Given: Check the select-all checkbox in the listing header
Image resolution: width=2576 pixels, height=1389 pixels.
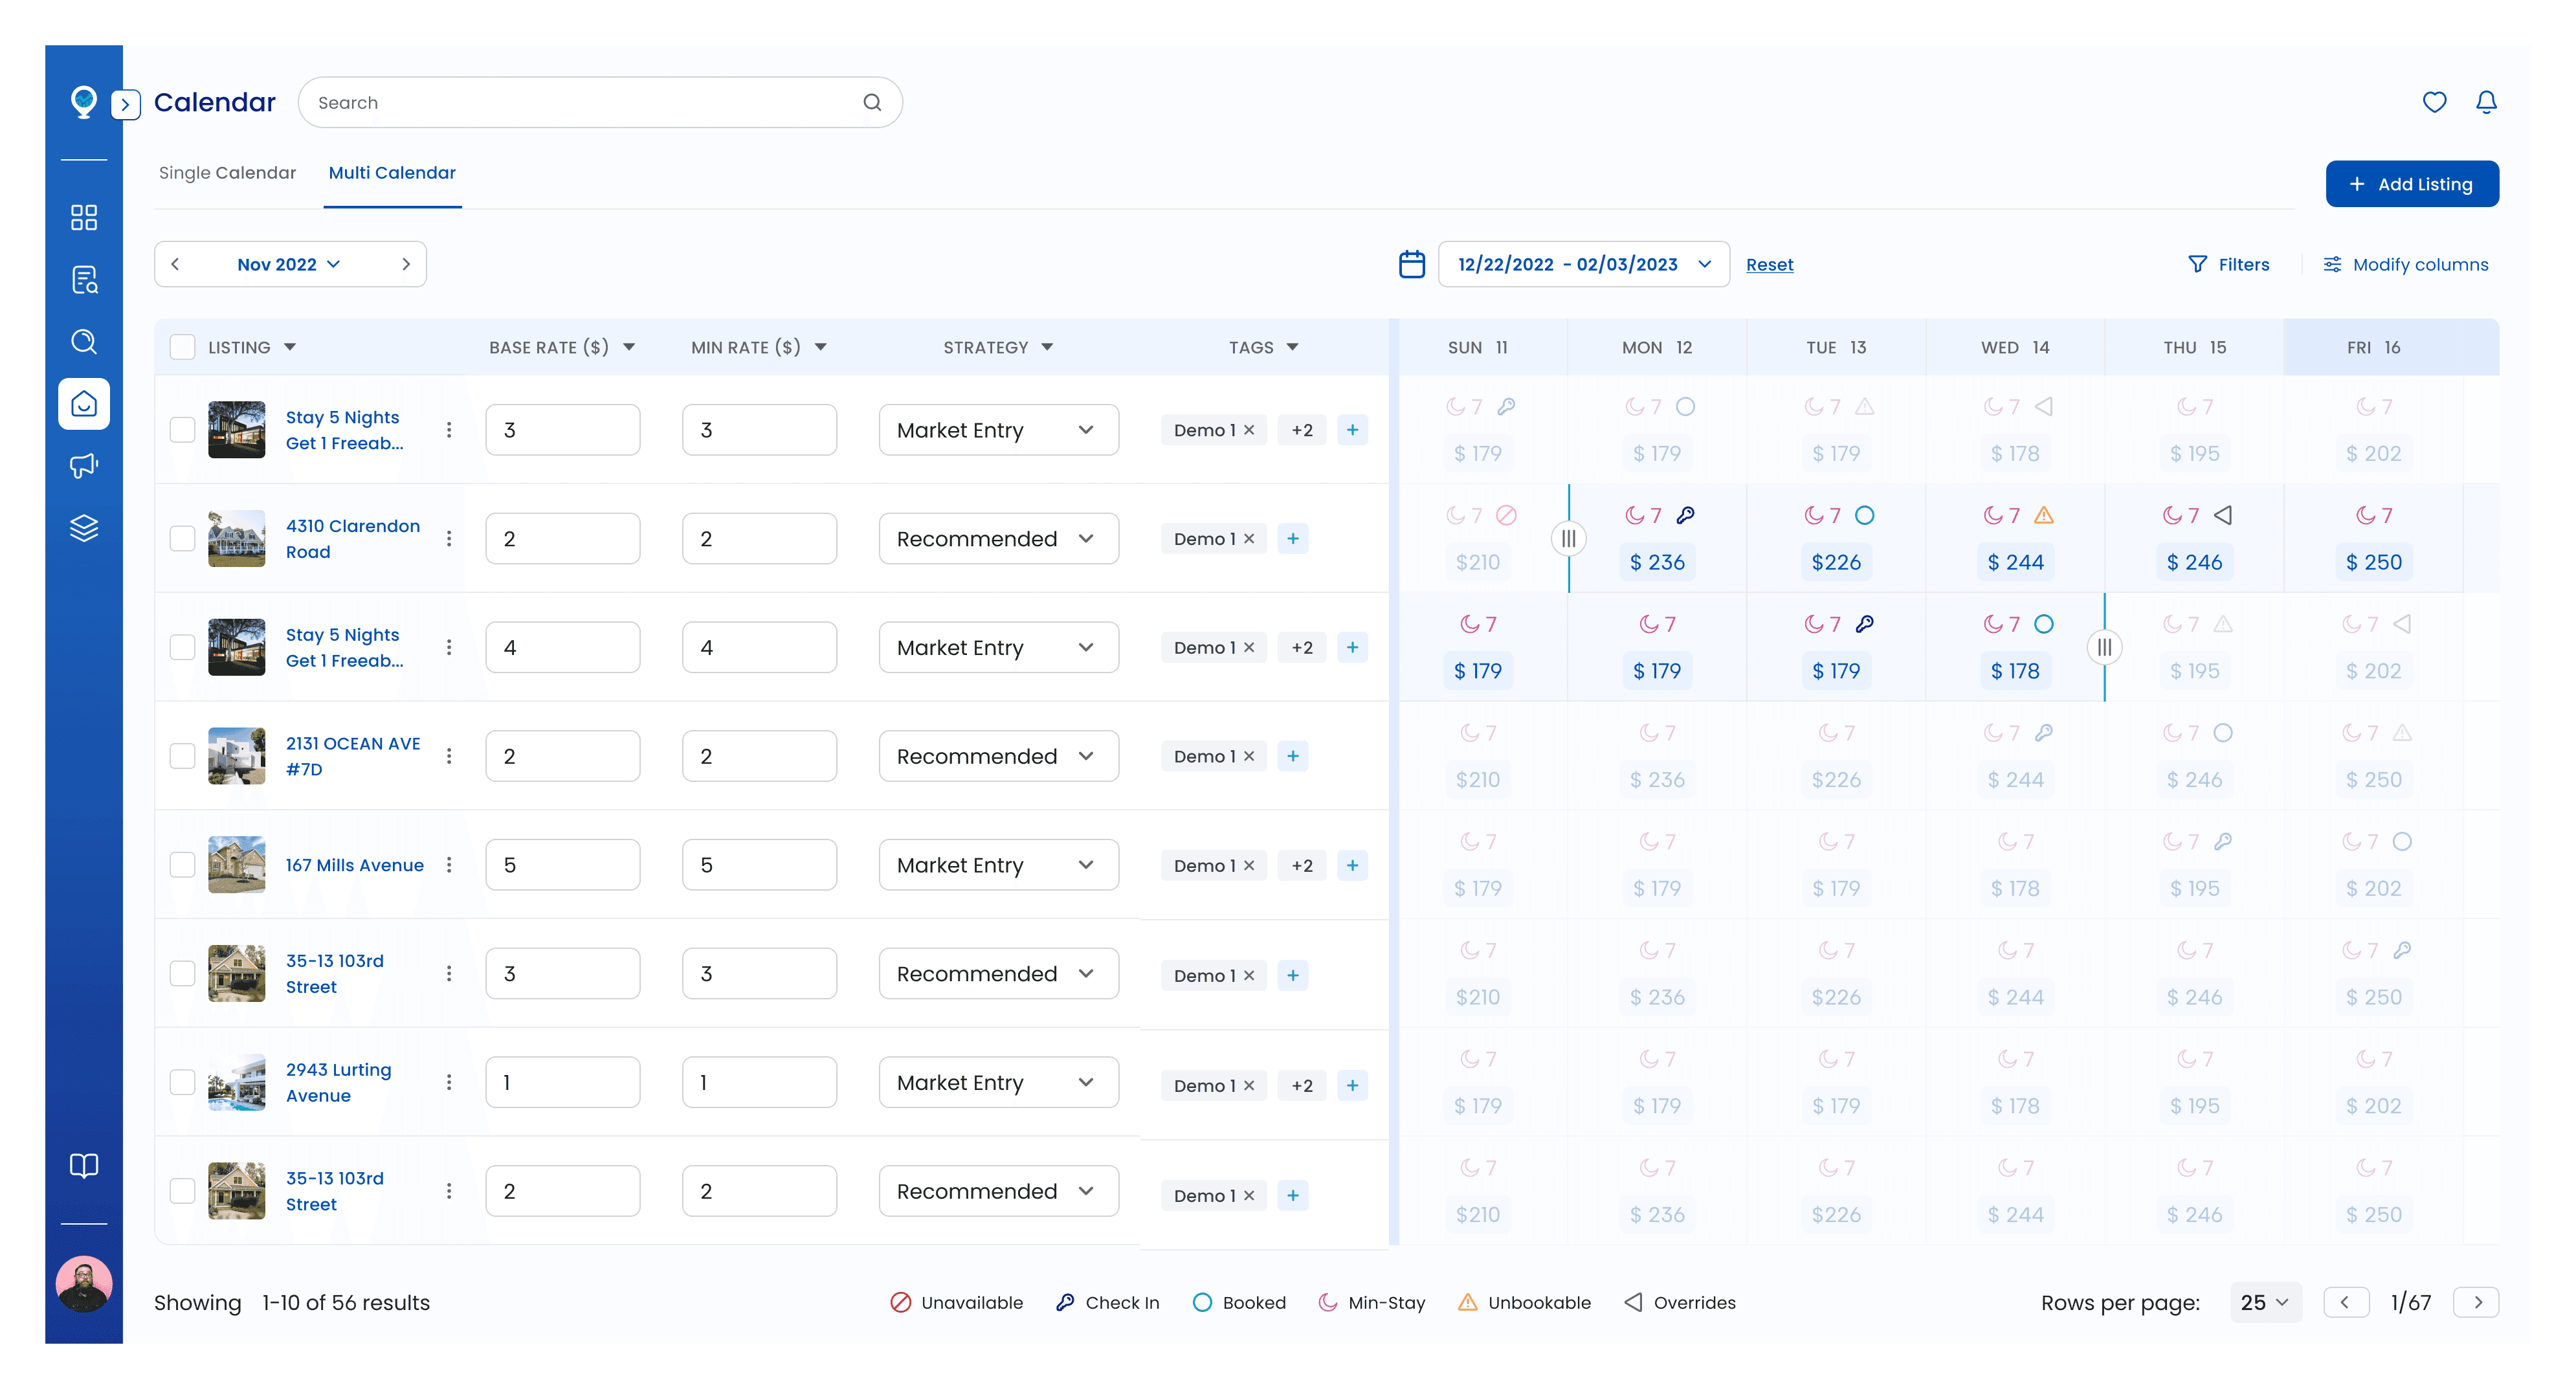Looking at the screenshot, I should click(182, 346).
